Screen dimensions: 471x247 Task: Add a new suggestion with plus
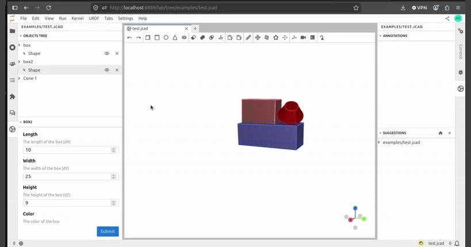(x=449, y=133)
